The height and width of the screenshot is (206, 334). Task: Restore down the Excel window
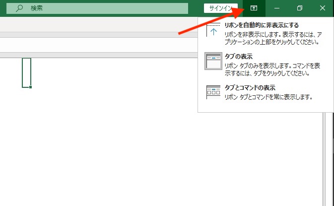(299, 8)
